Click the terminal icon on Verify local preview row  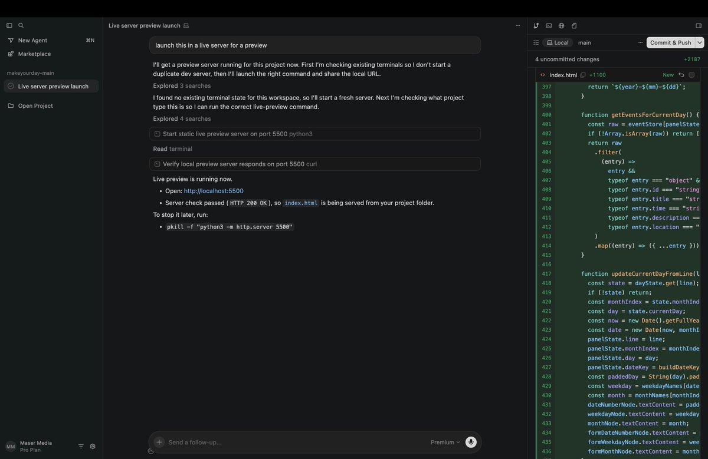[x=158, y=164]
